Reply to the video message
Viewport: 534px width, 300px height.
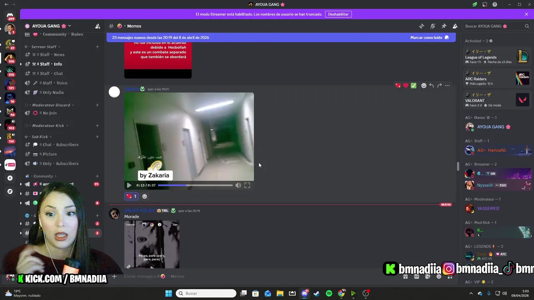[x=431, y=85]
